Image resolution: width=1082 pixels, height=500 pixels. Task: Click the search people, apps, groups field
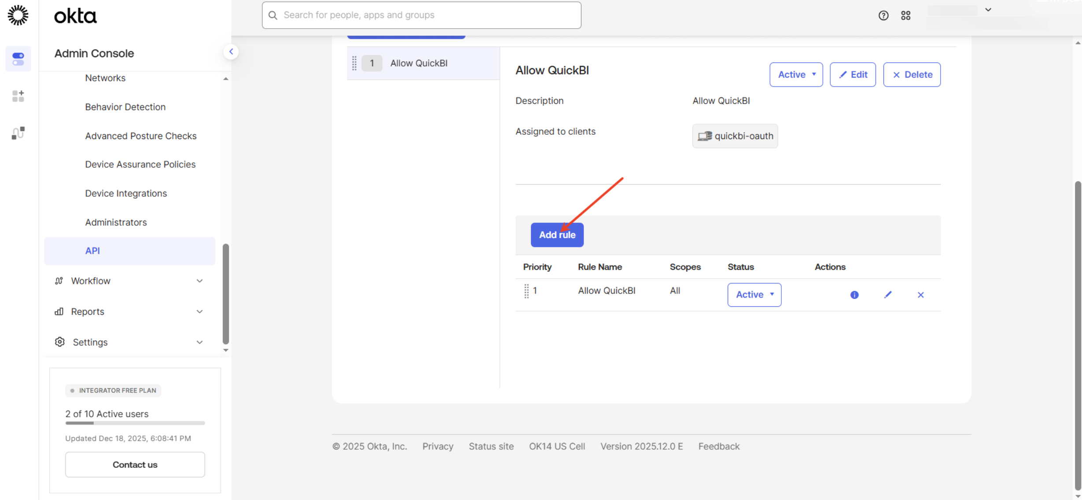tap(421, 15)
